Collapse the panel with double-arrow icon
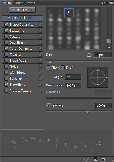Image resolution: width=114 pixels, height=162 pixels. (x=103, y=3)
